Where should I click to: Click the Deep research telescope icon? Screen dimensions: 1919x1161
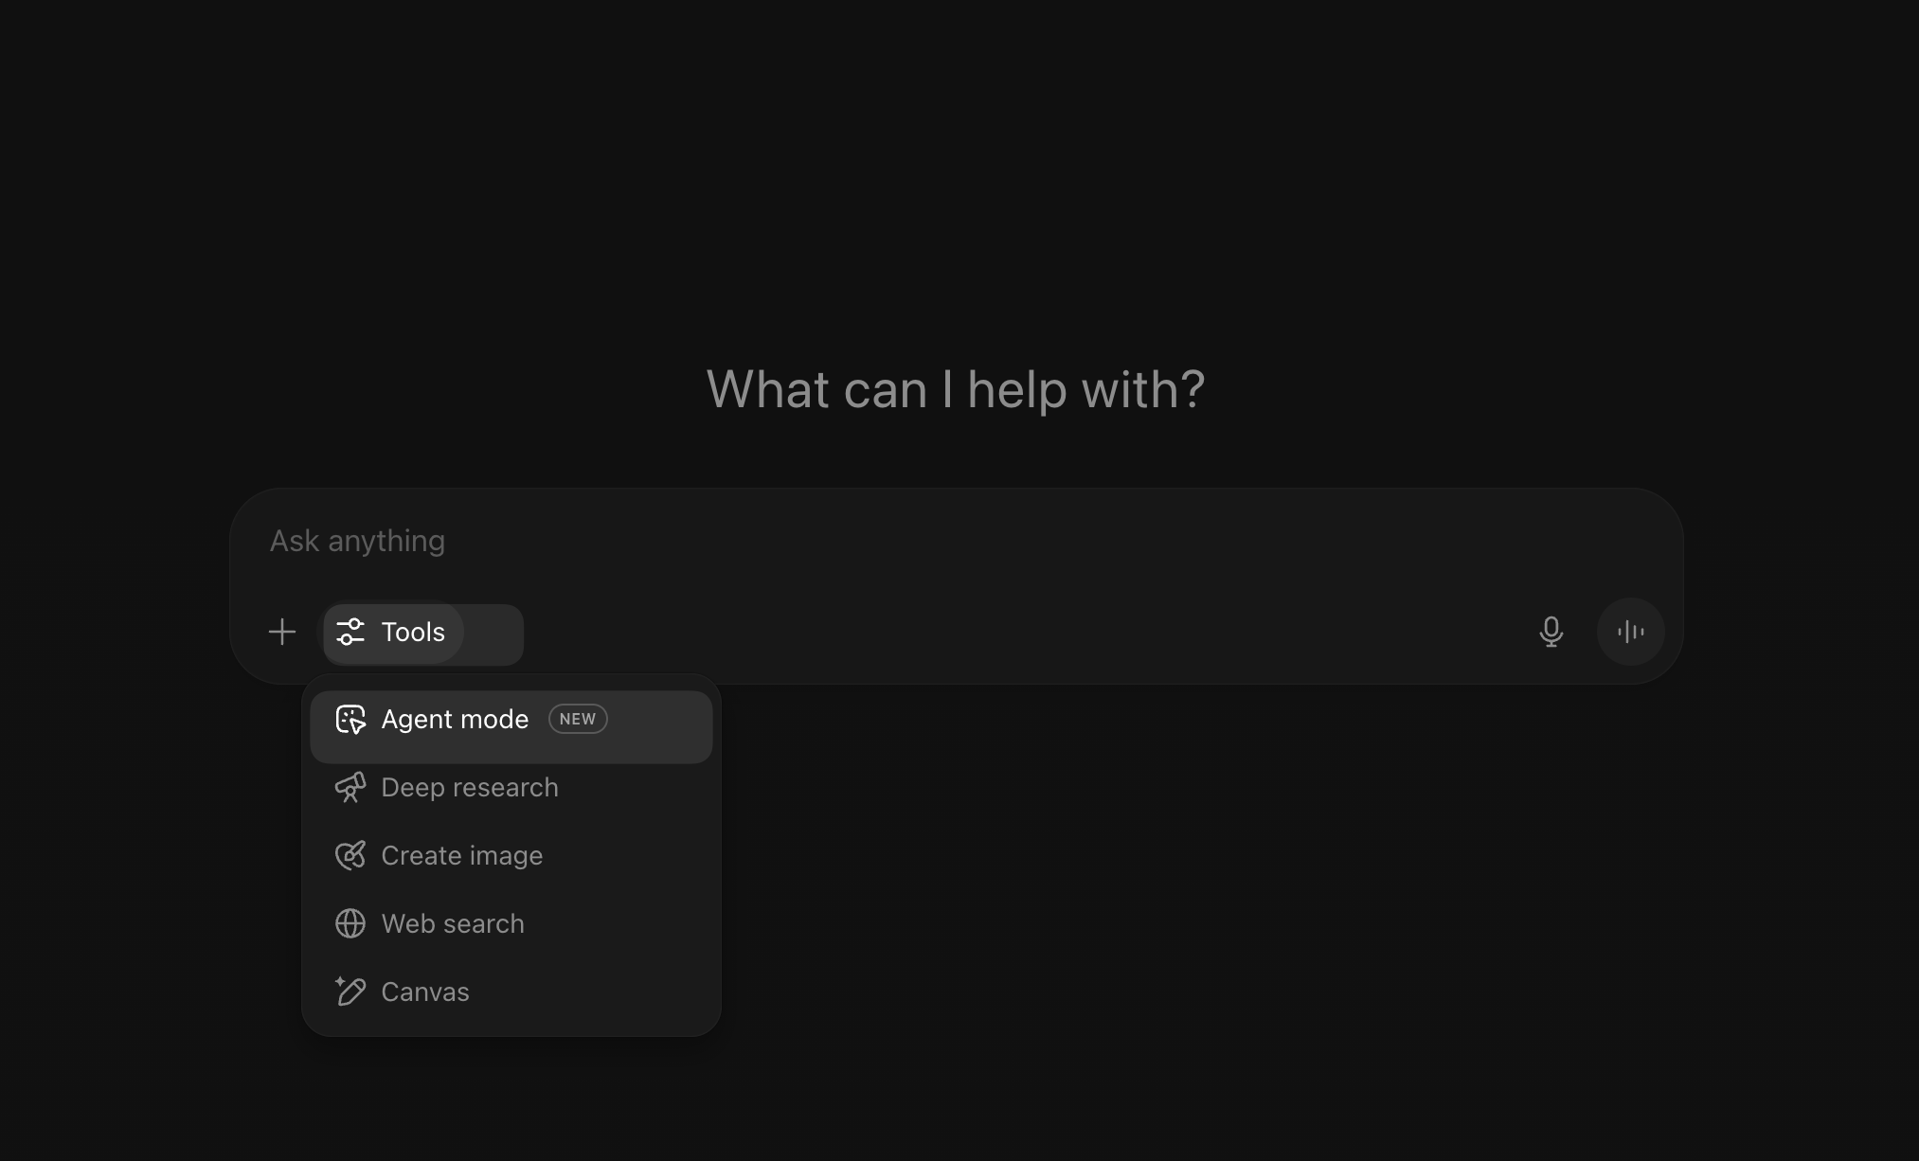click(350, 788)
